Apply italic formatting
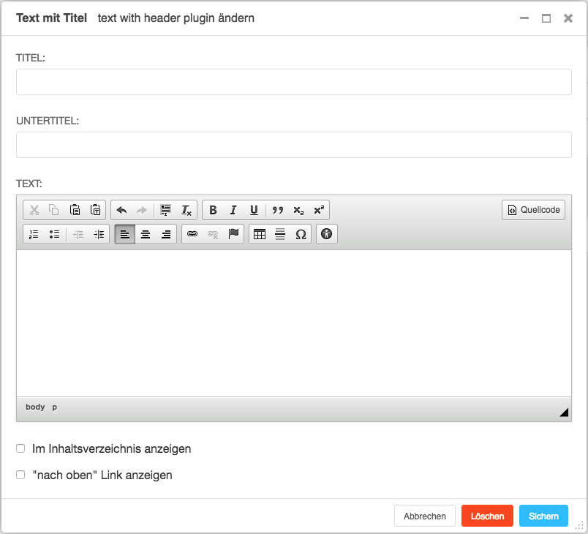Viewport: 588px width, 534px height. tap(233, 210)
